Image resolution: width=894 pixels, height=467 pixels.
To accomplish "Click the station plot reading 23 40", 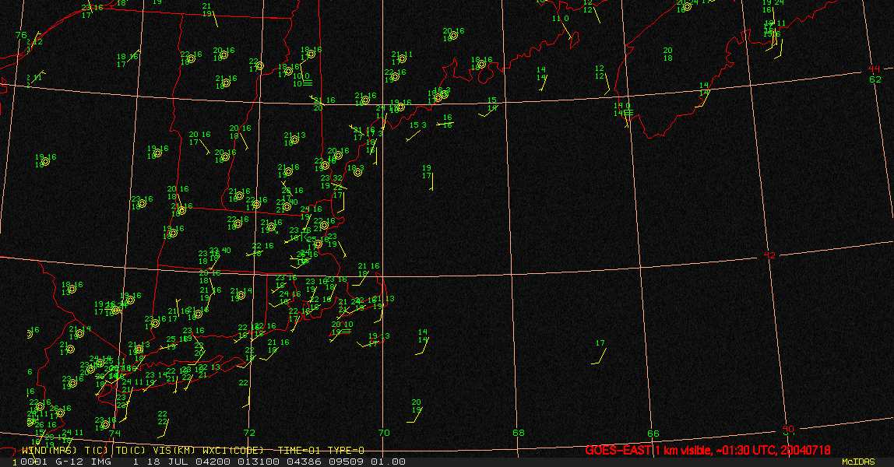I will (x=220, y=251).
